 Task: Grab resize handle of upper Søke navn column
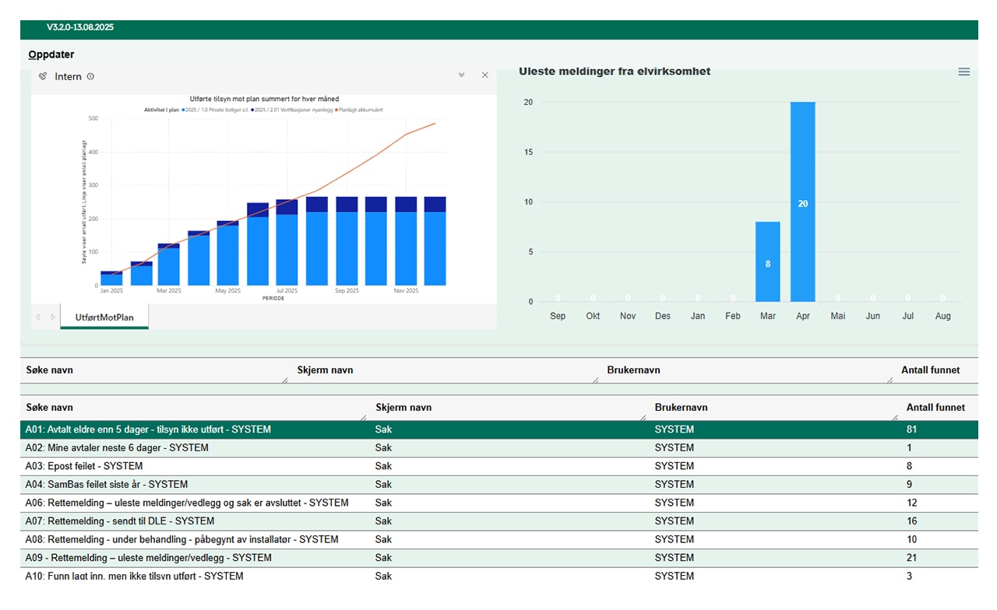285,380
